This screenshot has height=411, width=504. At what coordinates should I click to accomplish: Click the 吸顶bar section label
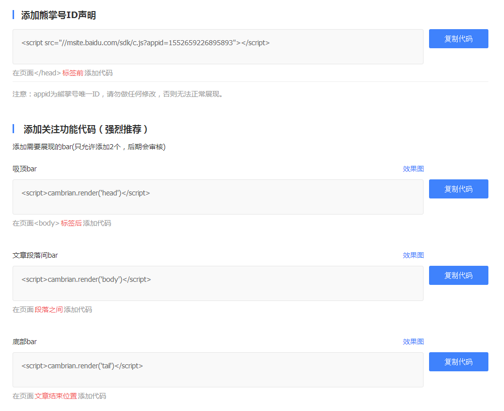25,169
